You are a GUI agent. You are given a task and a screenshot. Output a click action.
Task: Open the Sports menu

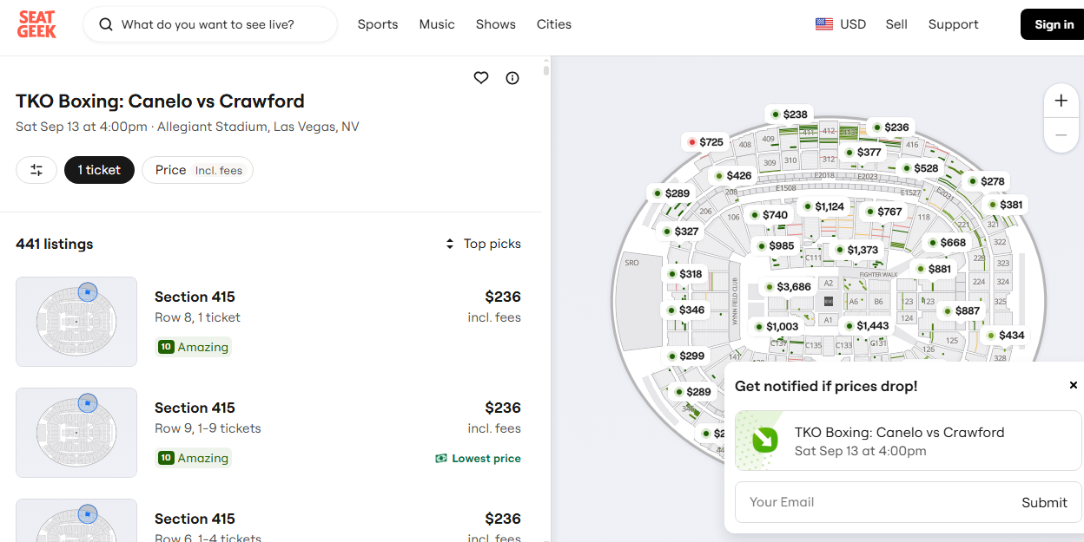[378, 24]
